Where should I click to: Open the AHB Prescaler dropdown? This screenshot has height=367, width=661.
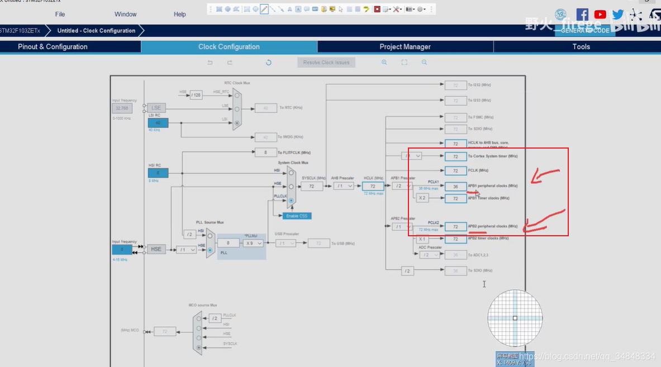pos(344,186)
